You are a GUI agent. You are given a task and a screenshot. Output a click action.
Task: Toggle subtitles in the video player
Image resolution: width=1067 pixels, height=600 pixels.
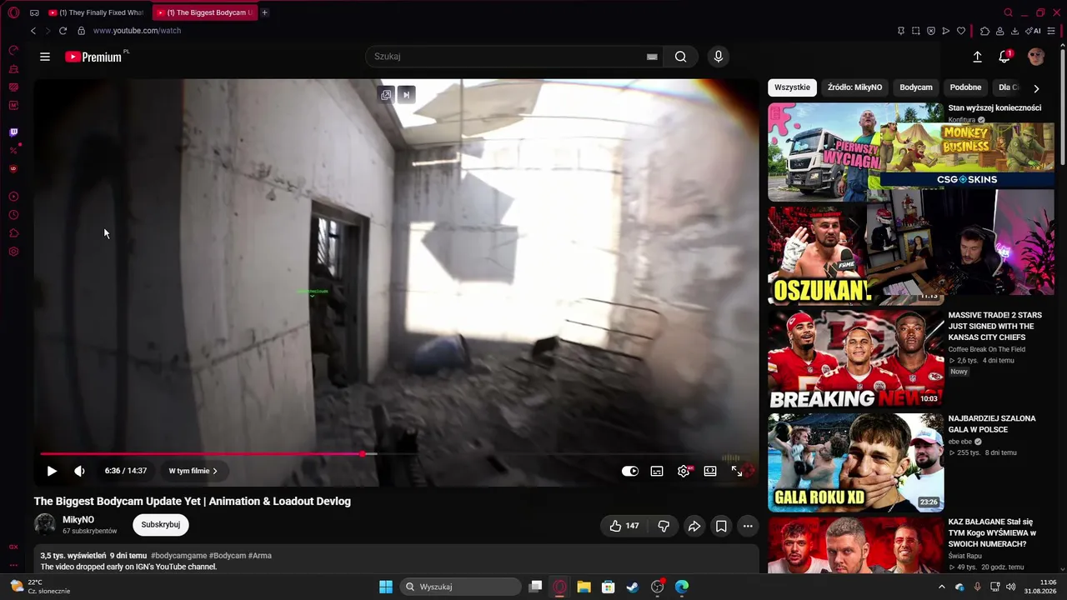(x=657, y=471)
